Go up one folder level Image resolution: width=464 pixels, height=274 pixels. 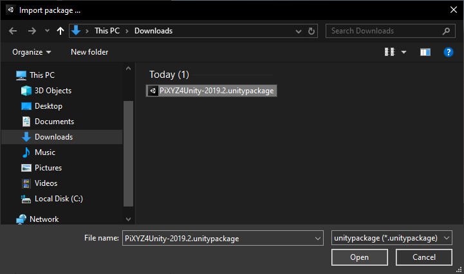coord(60,31)
